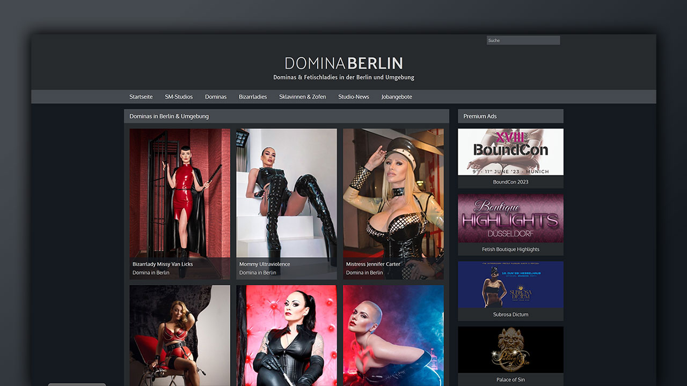Viewport: 687px width, 386px height.
Task: Click the Subrosa Dictum premium ad
Action: [x=510, y=284]
